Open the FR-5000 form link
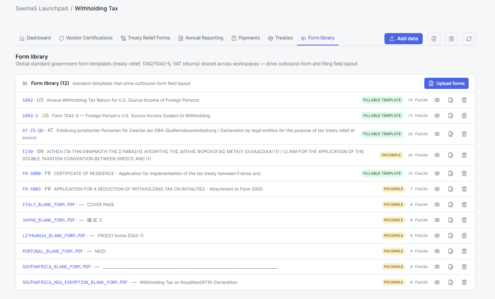This screenshot has height=299, width=495. tap(32, 173)
